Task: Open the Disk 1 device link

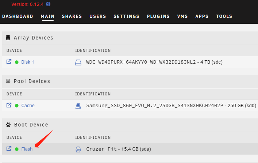Action: 28,62
